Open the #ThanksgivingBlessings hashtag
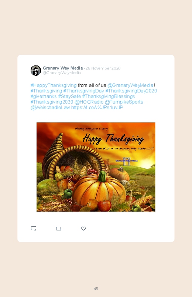The image size is (192, 297). click(x=109, y=96)
